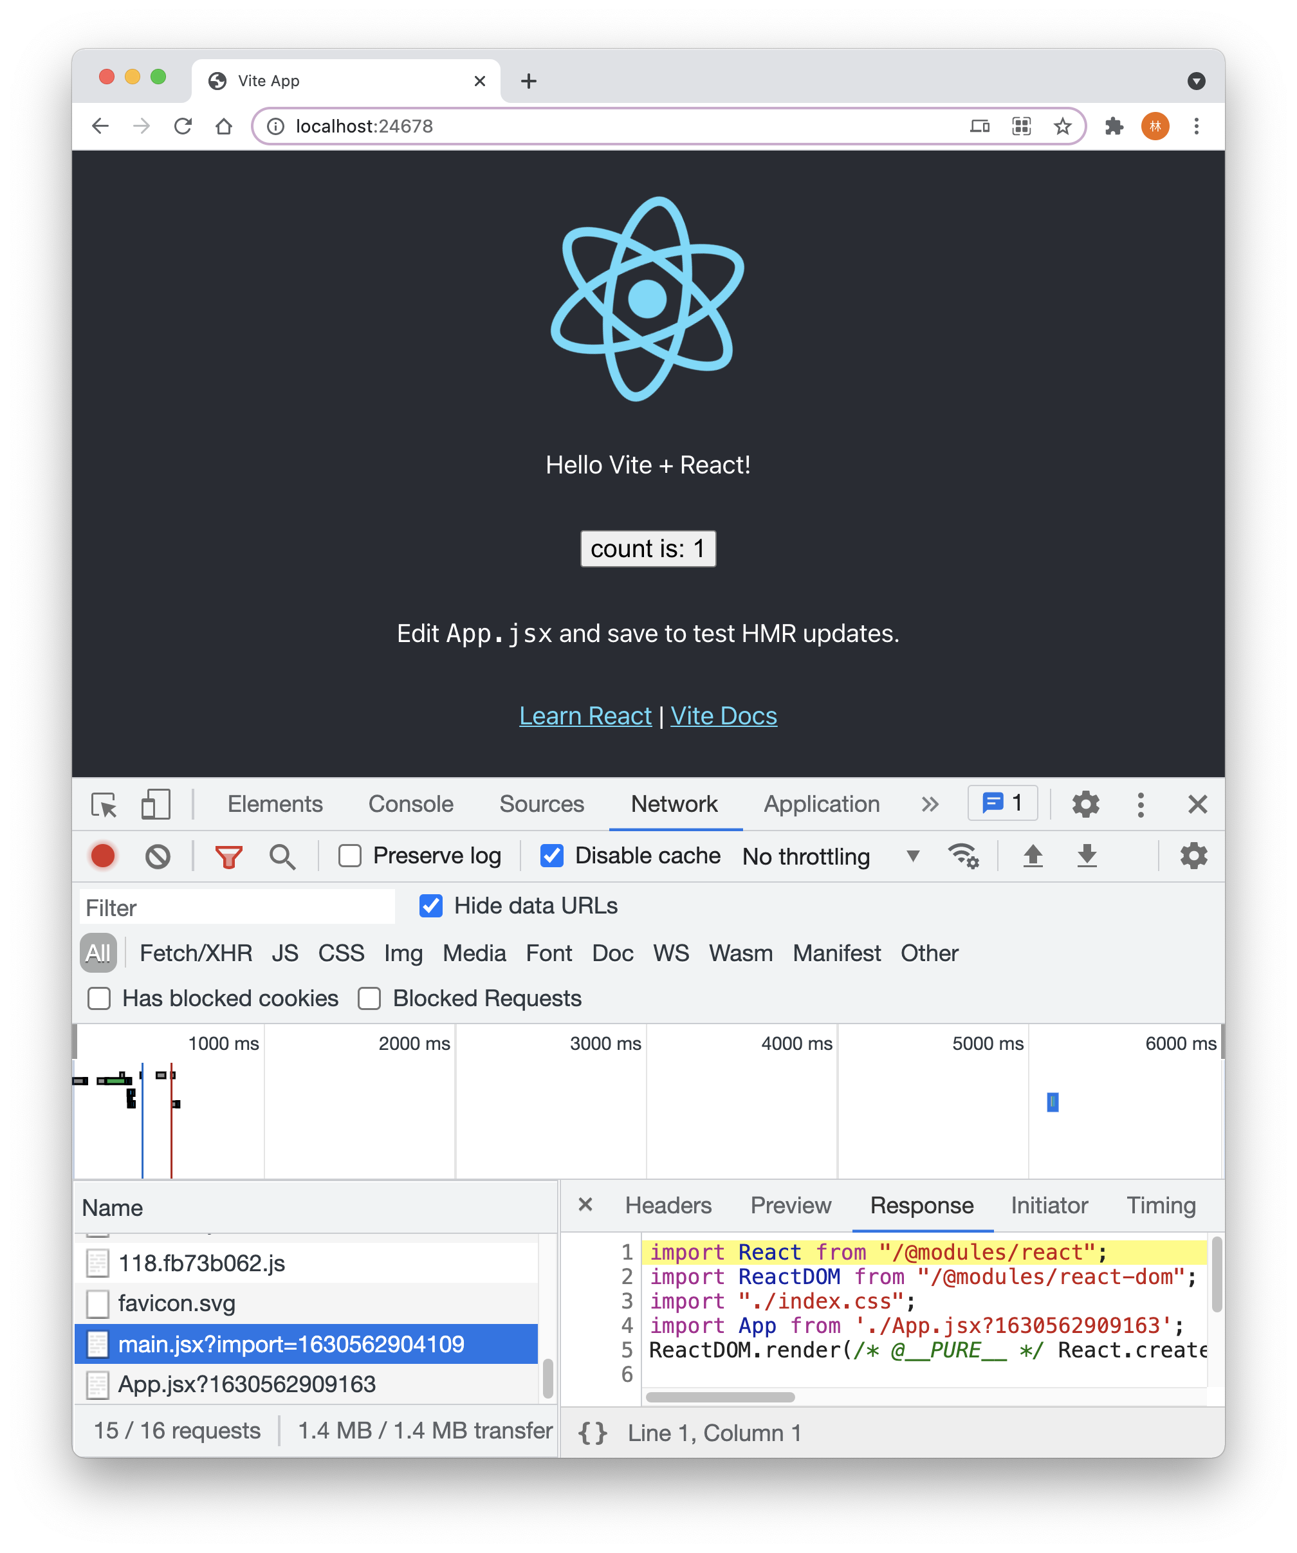Open the orange profile avatar
1297x1553 pixels.
coord(1155,127)
